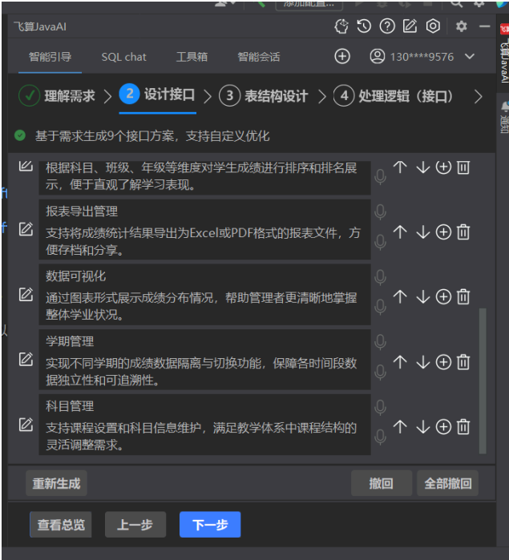This screenshot has width=509, height=560.
Task: Open the history clock icon
Action: 364,26
